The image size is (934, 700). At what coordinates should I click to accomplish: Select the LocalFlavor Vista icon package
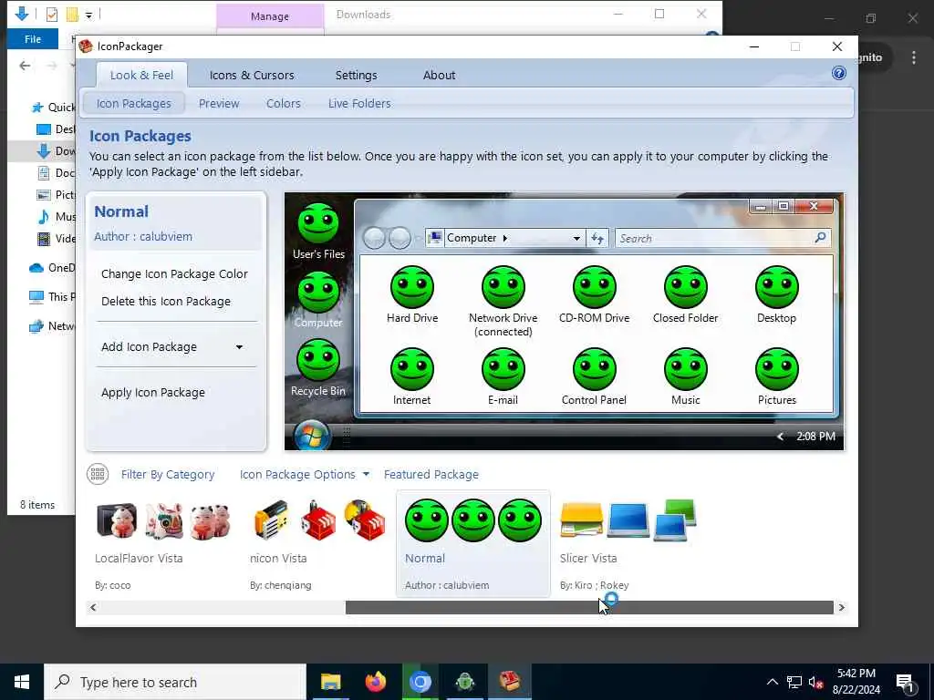click(163, 543)
